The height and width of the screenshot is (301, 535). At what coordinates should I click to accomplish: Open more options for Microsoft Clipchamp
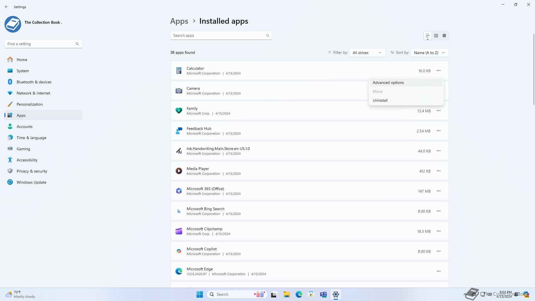tap(438, 231)
